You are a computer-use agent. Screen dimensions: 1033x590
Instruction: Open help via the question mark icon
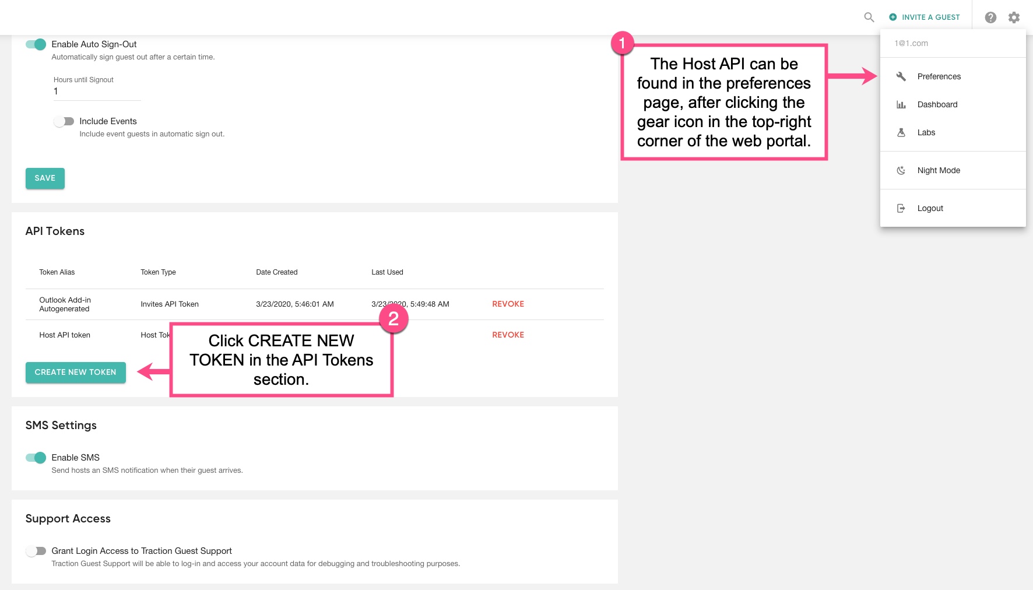pos(990,17)
